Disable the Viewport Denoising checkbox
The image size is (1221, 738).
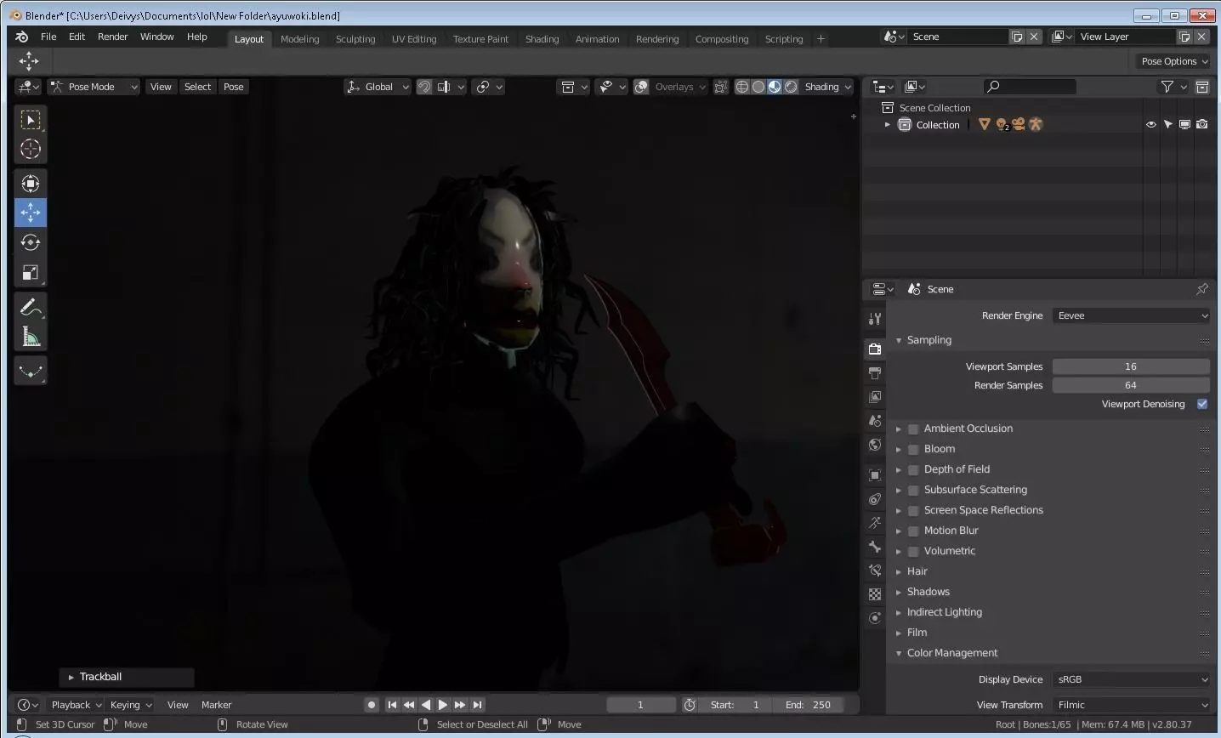point(1202,404)
